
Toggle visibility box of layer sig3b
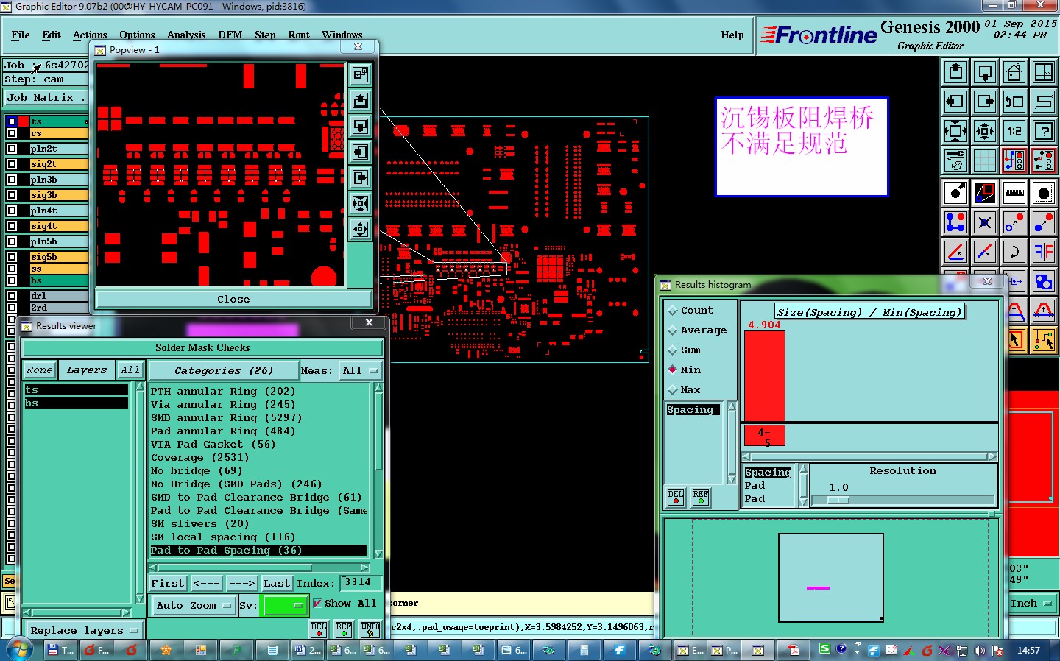click(11, 195)
